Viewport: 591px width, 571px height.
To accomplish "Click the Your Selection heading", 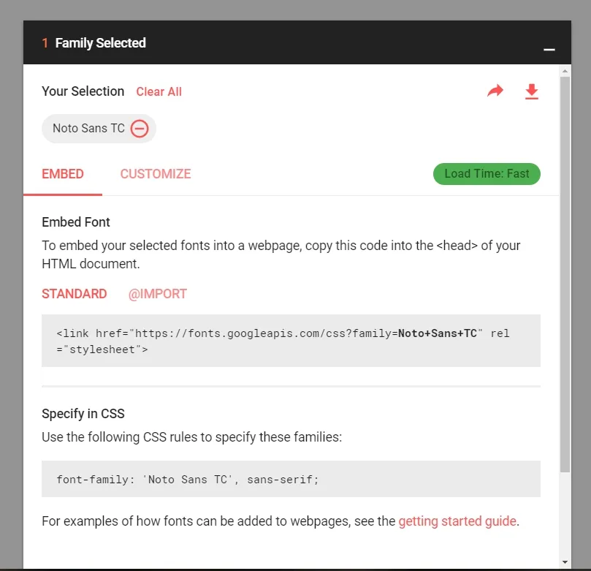I will [83, 91].
